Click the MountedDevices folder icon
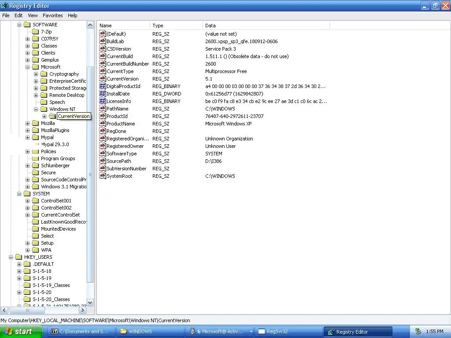 tap(35, 229)
